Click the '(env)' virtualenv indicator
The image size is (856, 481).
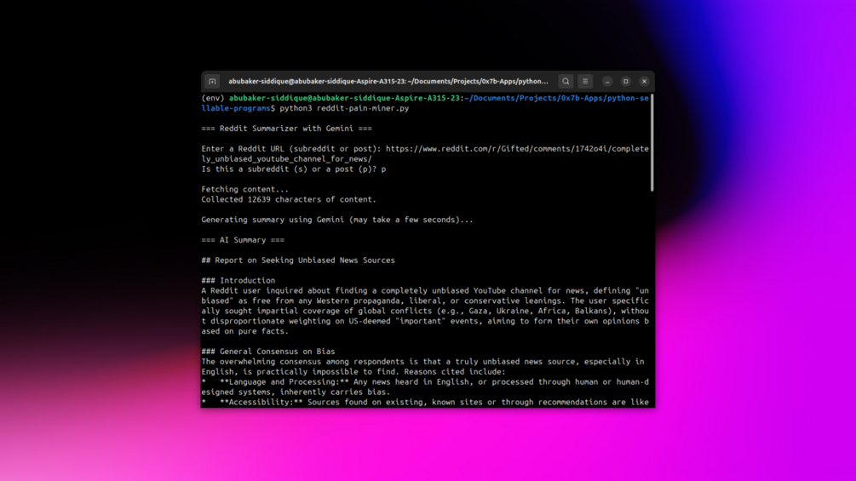pyautogui.click(x=213, y=98)
